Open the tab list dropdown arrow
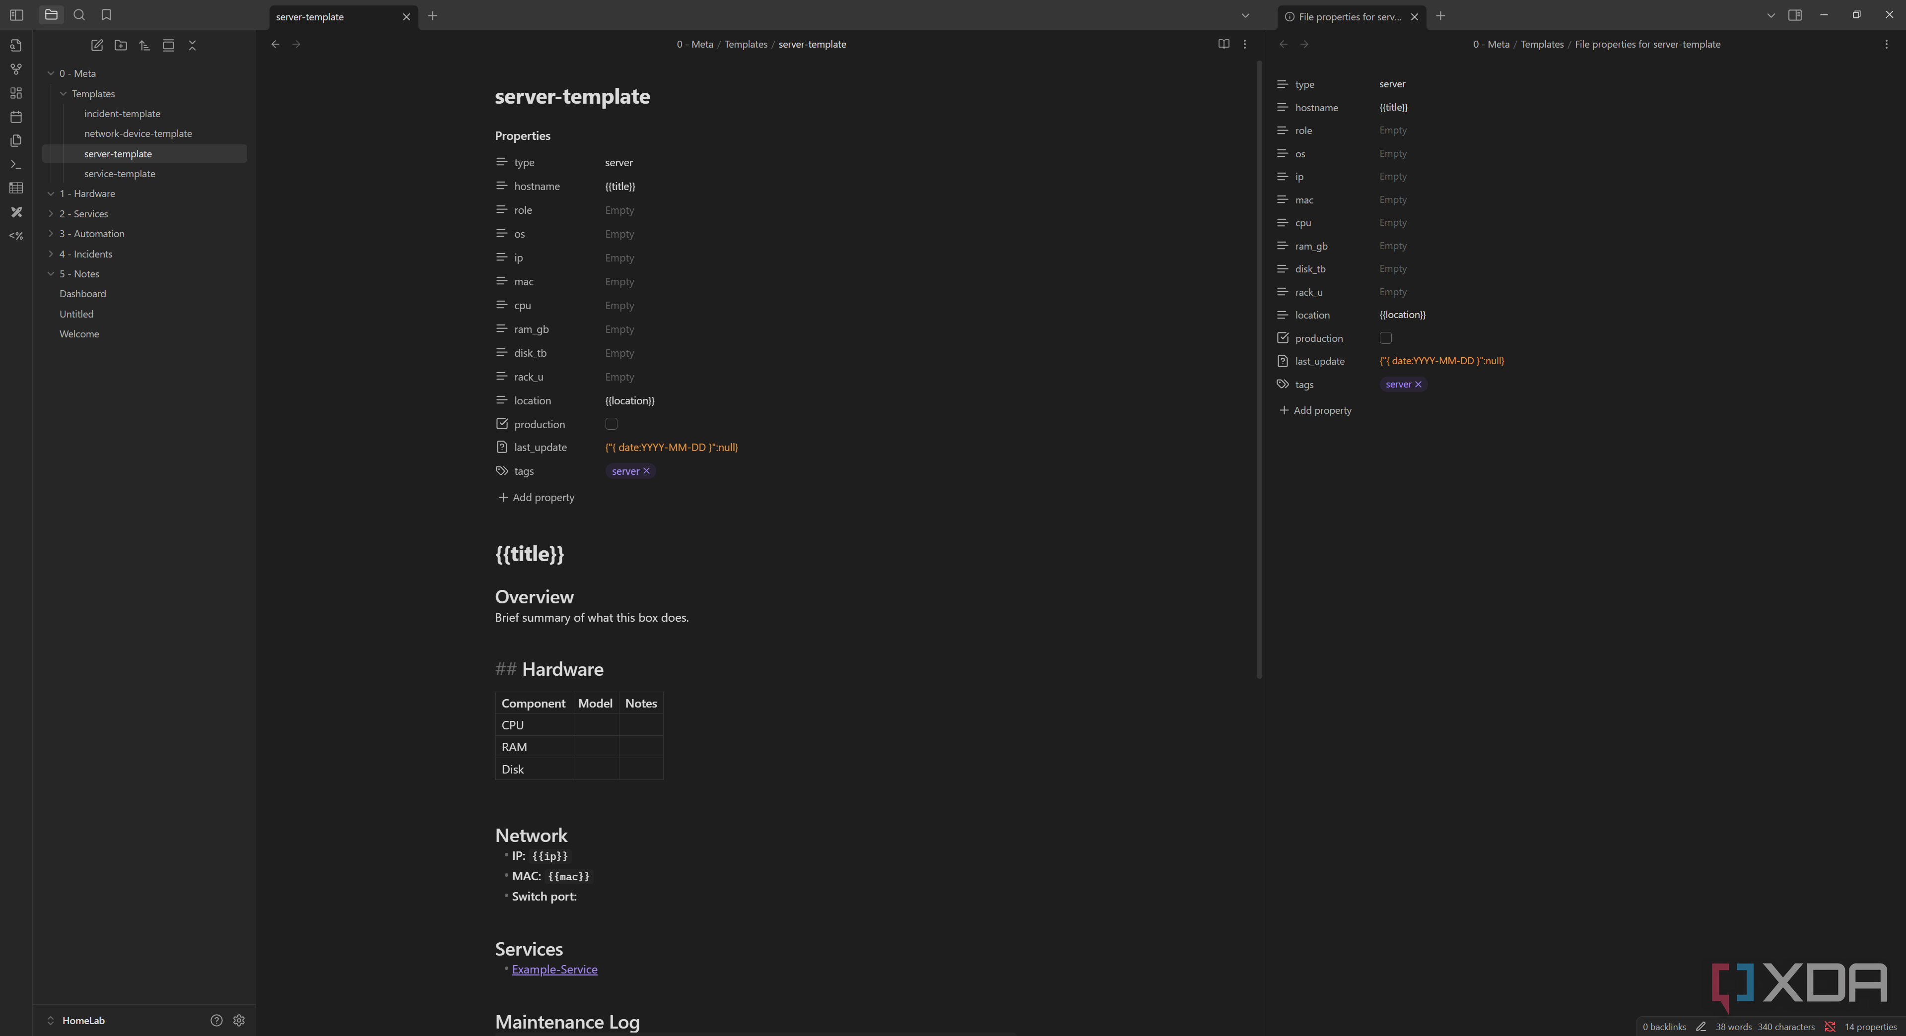The width and height of the screenshot is (1906, 1036). point(1245,15)
